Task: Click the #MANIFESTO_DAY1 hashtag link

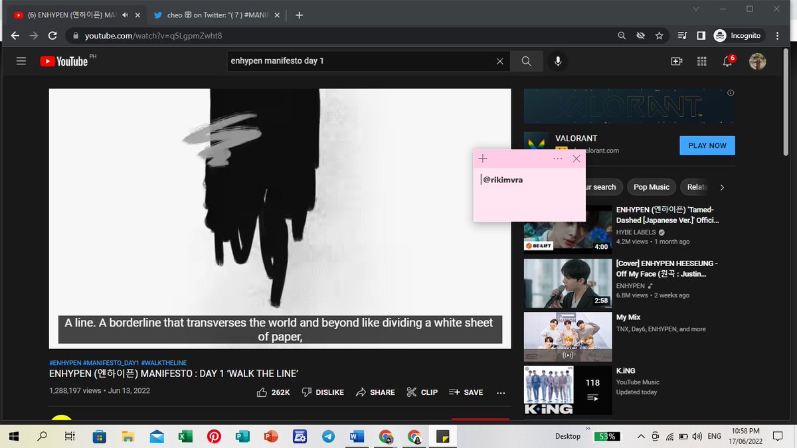Action: (111, 363)
